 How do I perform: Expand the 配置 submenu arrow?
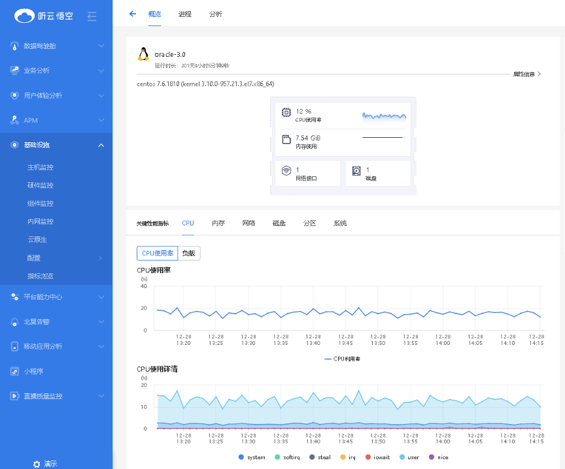pyautogui.click(x=100, y=258)
